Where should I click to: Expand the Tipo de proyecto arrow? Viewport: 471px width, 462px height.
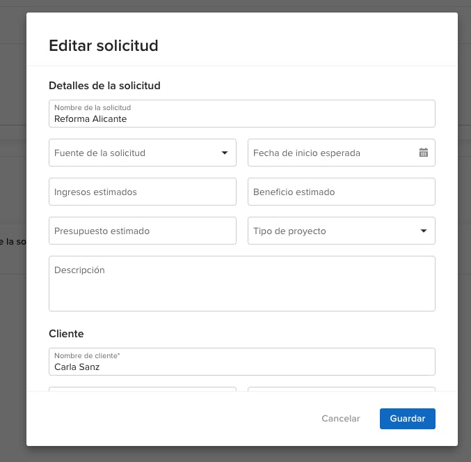click(423, 231)
